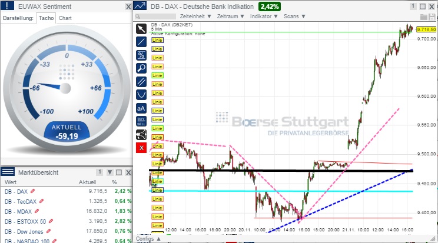Open the Indikator dropdown
The image size is (438, 243).
tap(264, 16)
